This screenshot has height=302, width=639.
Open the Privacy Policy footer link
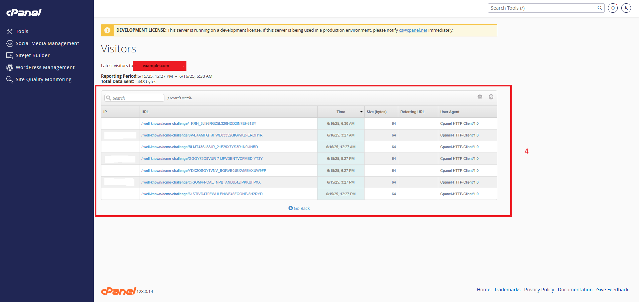[x=539, y=290]
